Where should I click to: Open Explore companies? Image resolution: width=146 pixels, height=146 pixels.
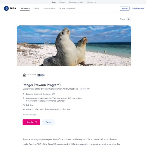pyautogui.click(x=67, y=8)
